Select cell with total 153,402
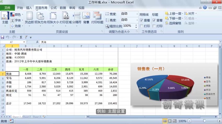222x124 pixels. (x=110, y=103)
